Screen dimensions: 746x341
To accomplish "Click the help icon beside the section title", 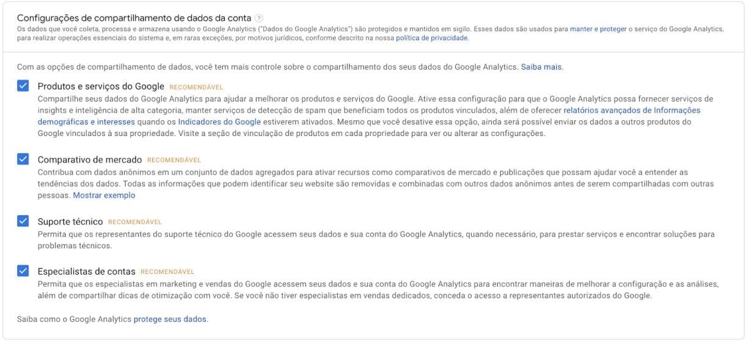I will pyautogui.click(x=259, y=18).
